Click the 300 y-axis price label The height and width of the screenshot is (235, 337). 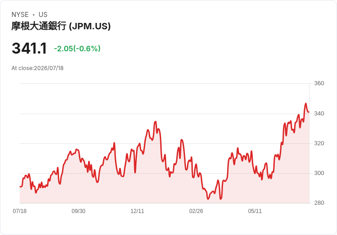pyautogui.click(x=319, y=173)
